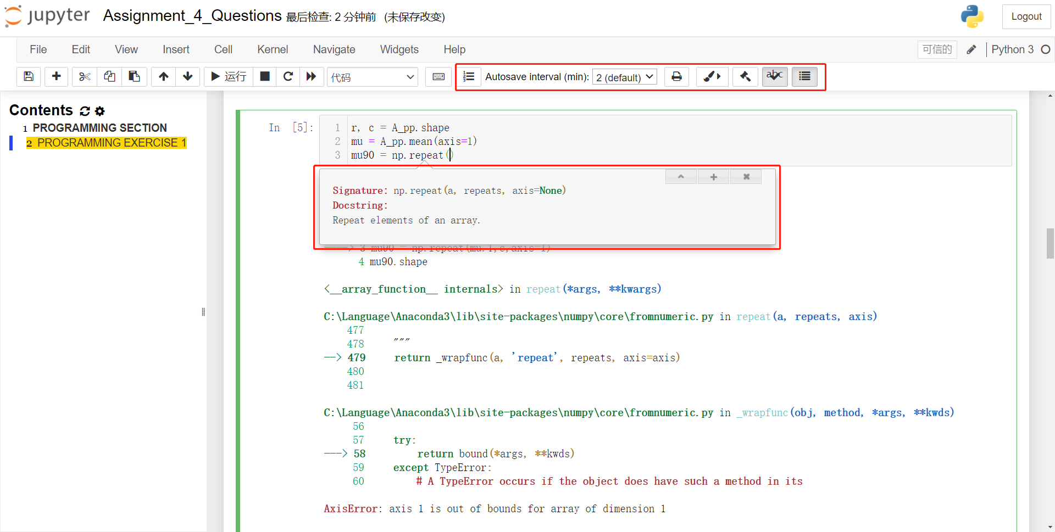Save the notebook with the floppy disk icon
1055x532 pixels.
point(29,77)
